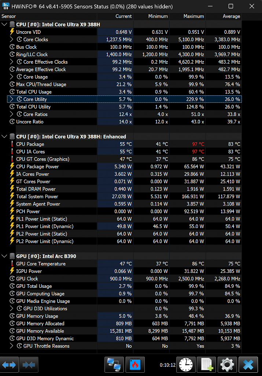
Task: Expand the Core Usage row
Action: click(x=11, y=77)
